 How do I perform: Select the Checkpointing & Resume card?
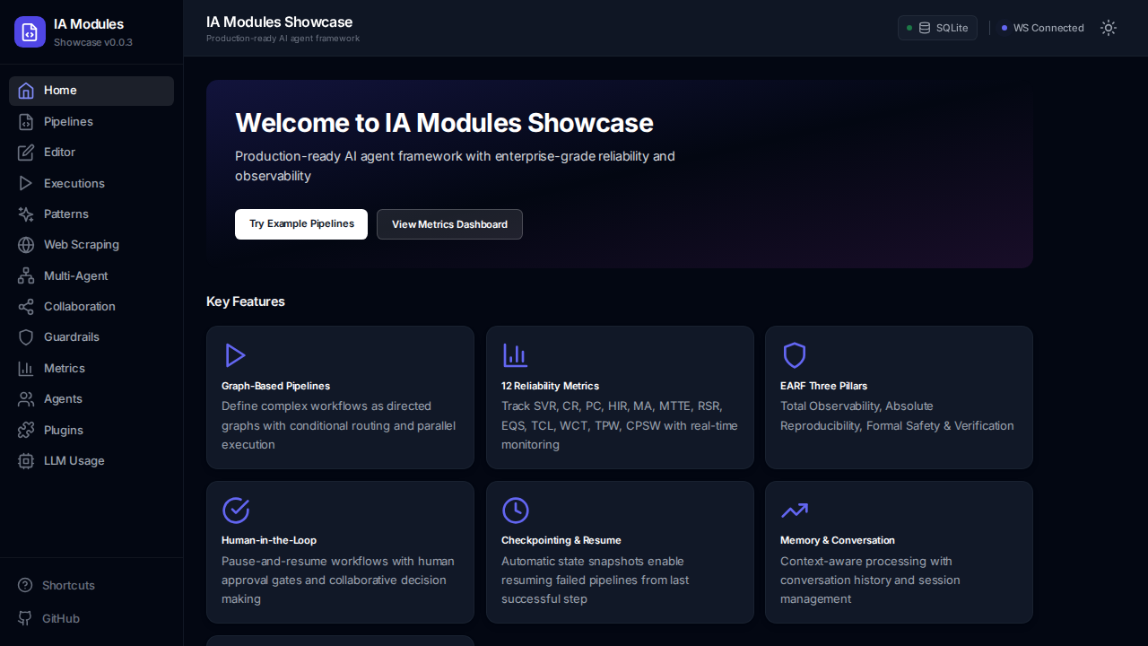(620, 552)
